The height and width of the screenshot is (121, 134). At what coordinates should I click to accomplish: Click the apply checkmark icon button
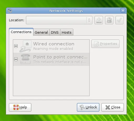click(120, 20)
